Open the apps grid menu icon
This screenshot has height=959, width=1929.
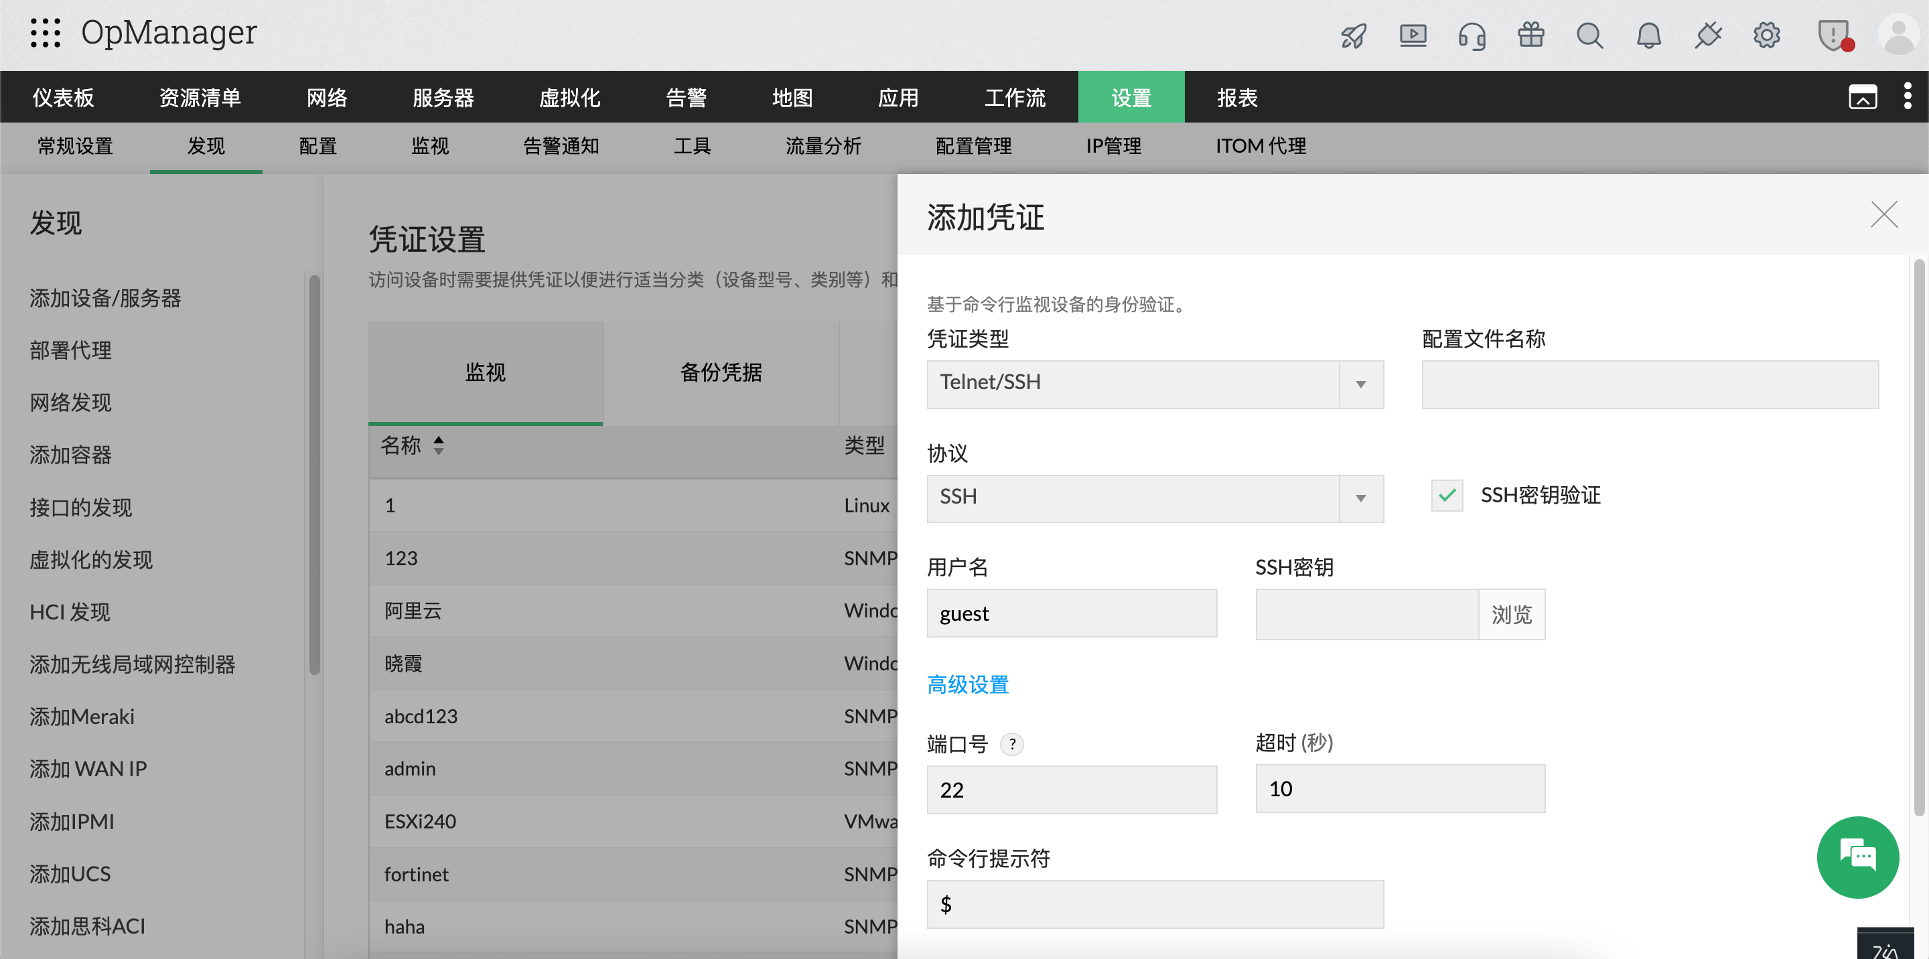(x=45, y=33)
